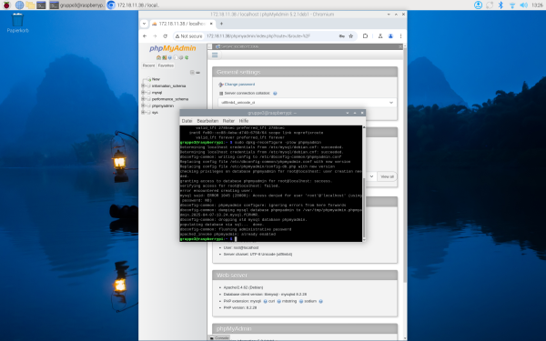
Task: Open the Datei menu in terminal
Action: (x=187, y=121)
